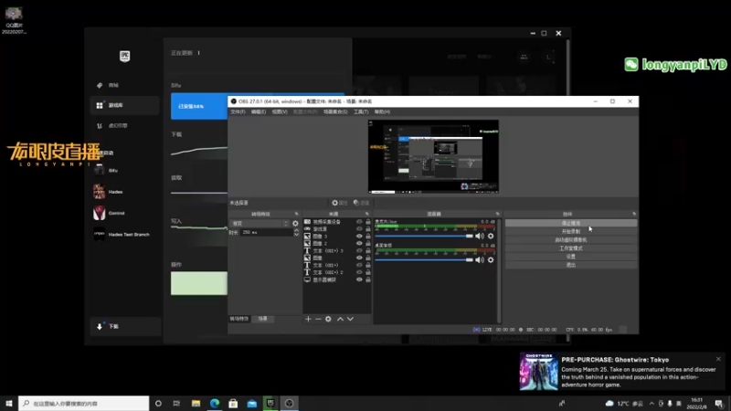Open File Explorer from the taskbar

tap(196, 403)
